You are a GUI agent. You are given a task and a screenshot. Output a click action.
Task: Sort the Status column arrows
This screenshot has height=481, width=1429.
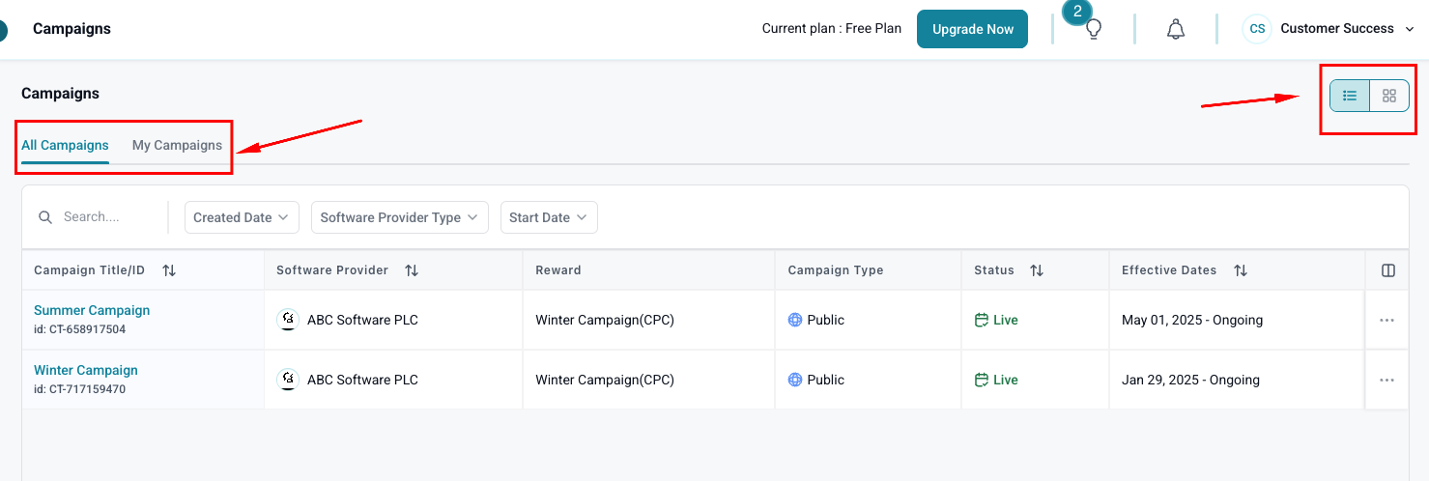pos(1037,270)
